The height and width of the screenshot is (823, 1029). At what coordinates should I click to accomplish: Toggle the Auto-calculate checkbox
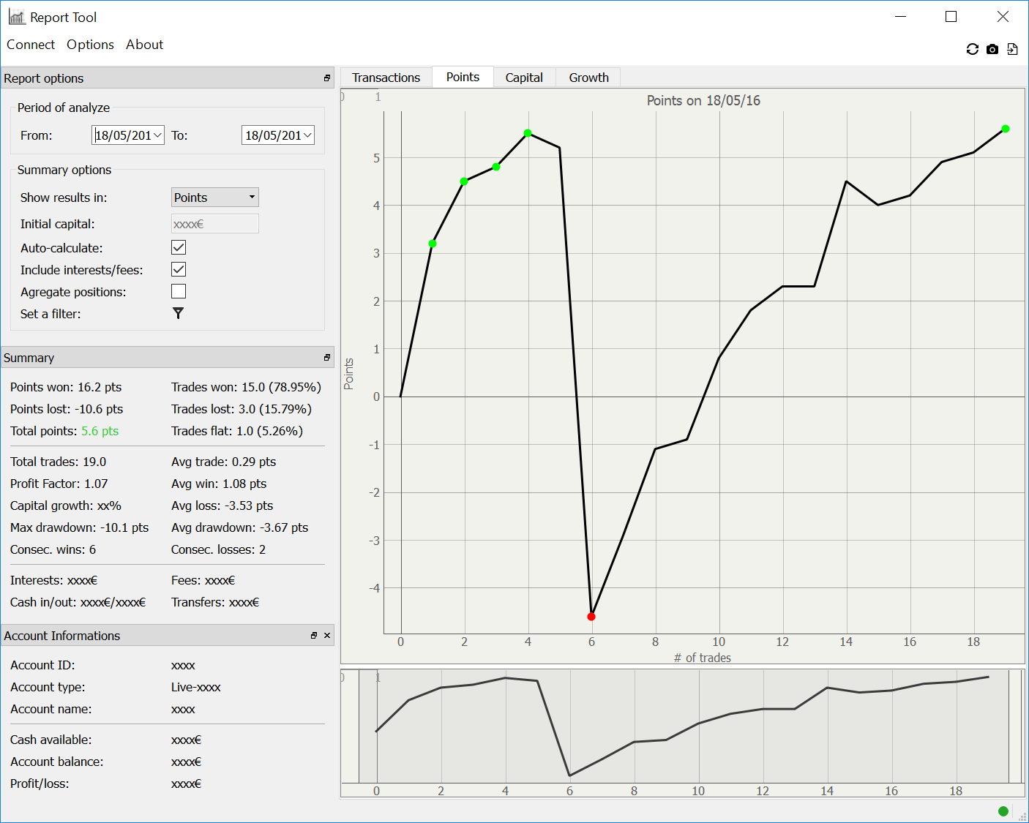[179, 247]
